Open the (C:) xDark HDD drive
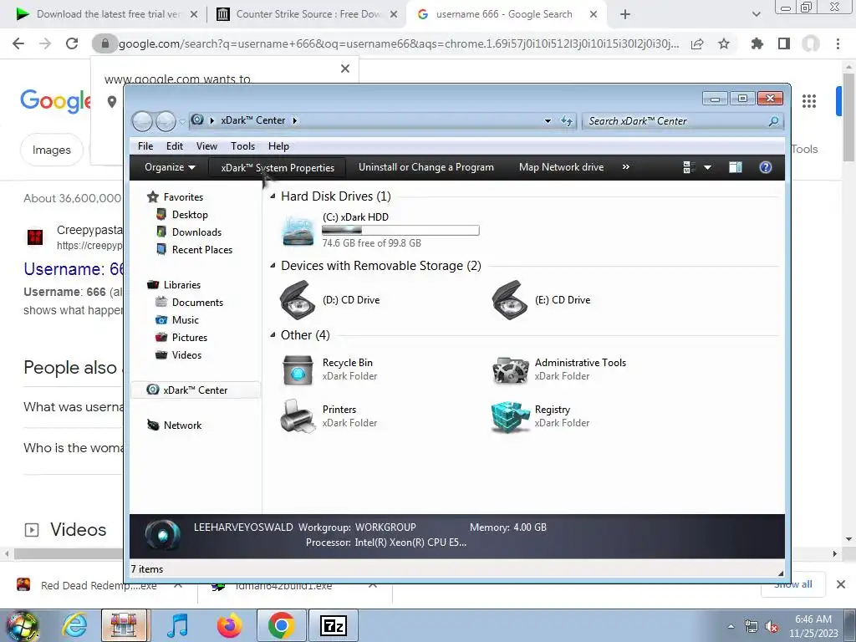The height and width of the screenshot is (642, 856). [x=380, y=229]
